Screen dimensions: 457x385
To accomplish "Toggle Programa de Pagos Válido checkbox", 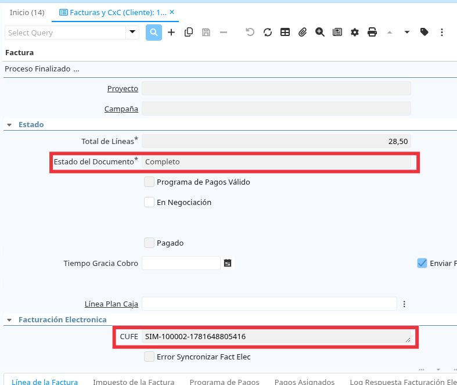I will pos(149,182).
